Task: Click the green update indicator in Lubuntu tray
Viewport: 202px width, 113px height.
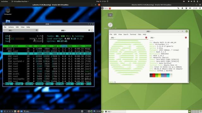Action: coord(92,111)
